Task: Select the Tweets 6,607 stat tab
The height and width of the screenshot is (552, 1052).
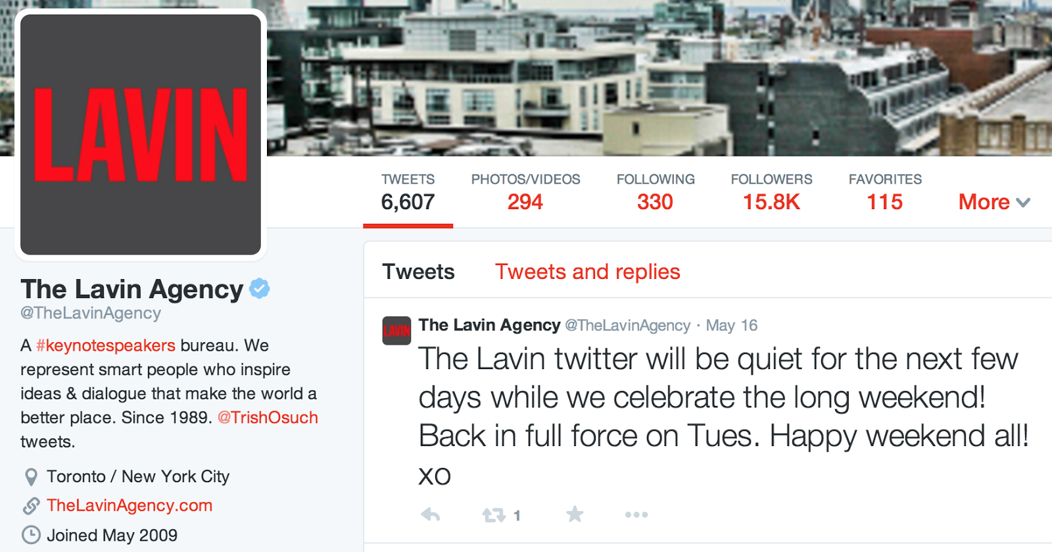Action: 408,193
